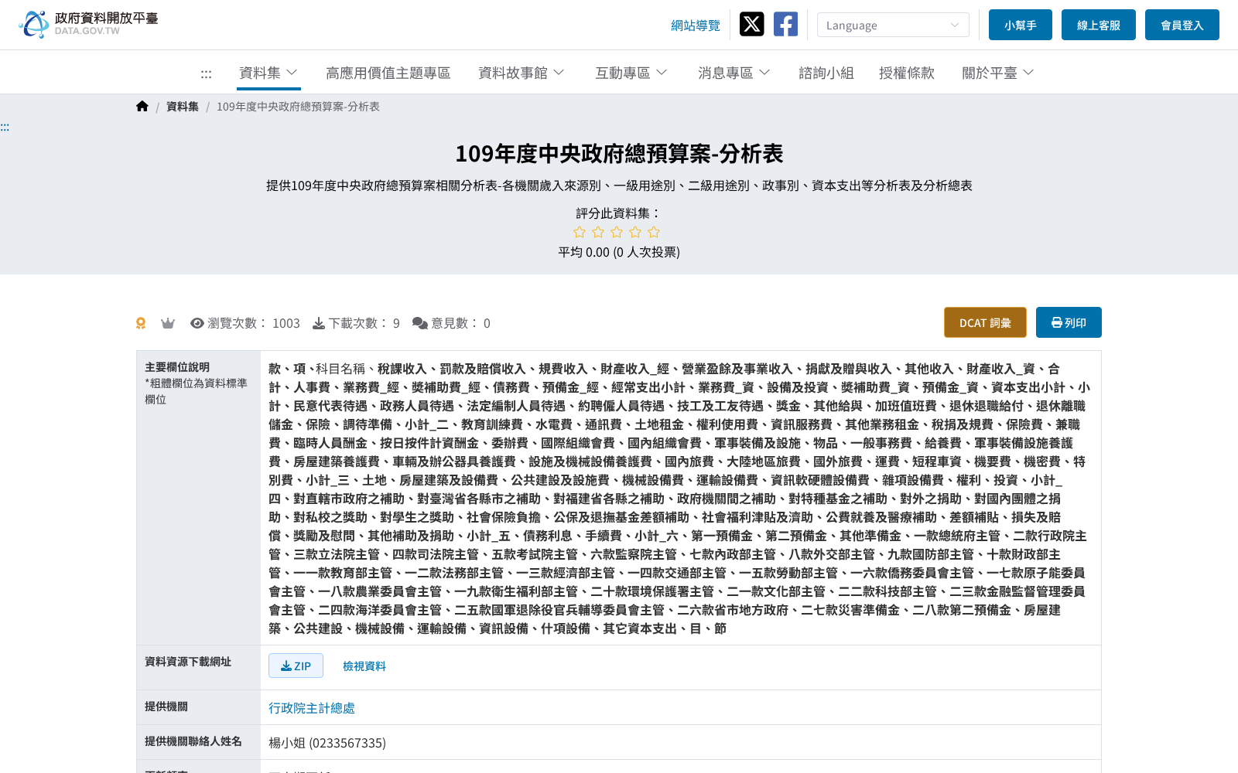
Task: Click the 109年度中央政府總預算案-分析表 breadcrumb text
Action: click(x=298, y=107)
